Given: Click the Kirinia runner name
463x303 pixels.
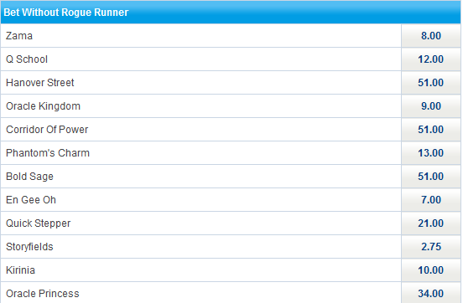Looking at the screenshot, I should pyautogui.click(x=20, y=270).
